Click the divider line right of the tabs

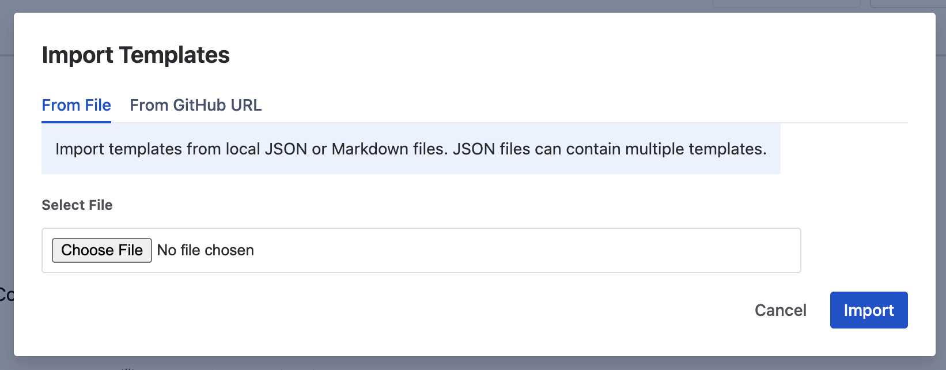(x=576, y=123)
